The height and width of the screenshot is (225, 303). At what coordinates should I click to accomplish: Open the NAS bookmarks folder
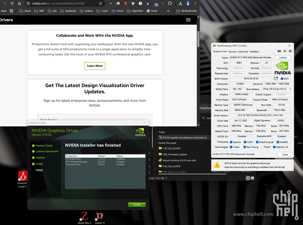tap(39, 11)
